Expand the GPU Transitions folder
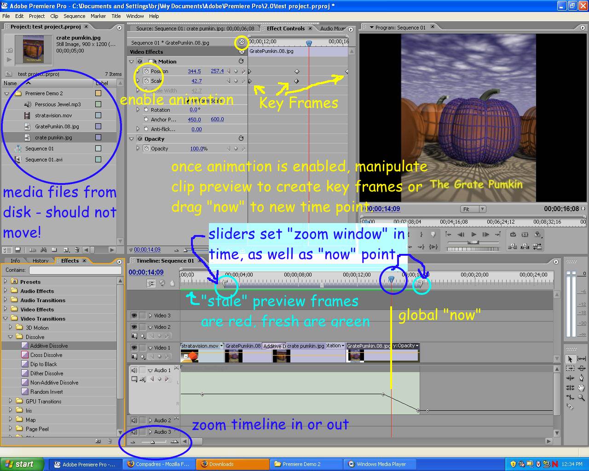Viewport: 589px width, 471px height. point(11,401)
